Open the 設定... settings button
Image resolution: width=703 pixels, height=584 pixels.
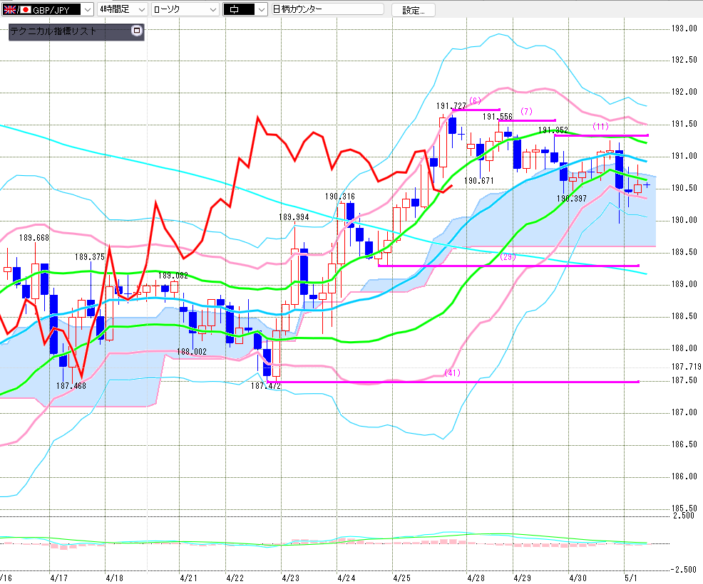click(x=413, y=9)
